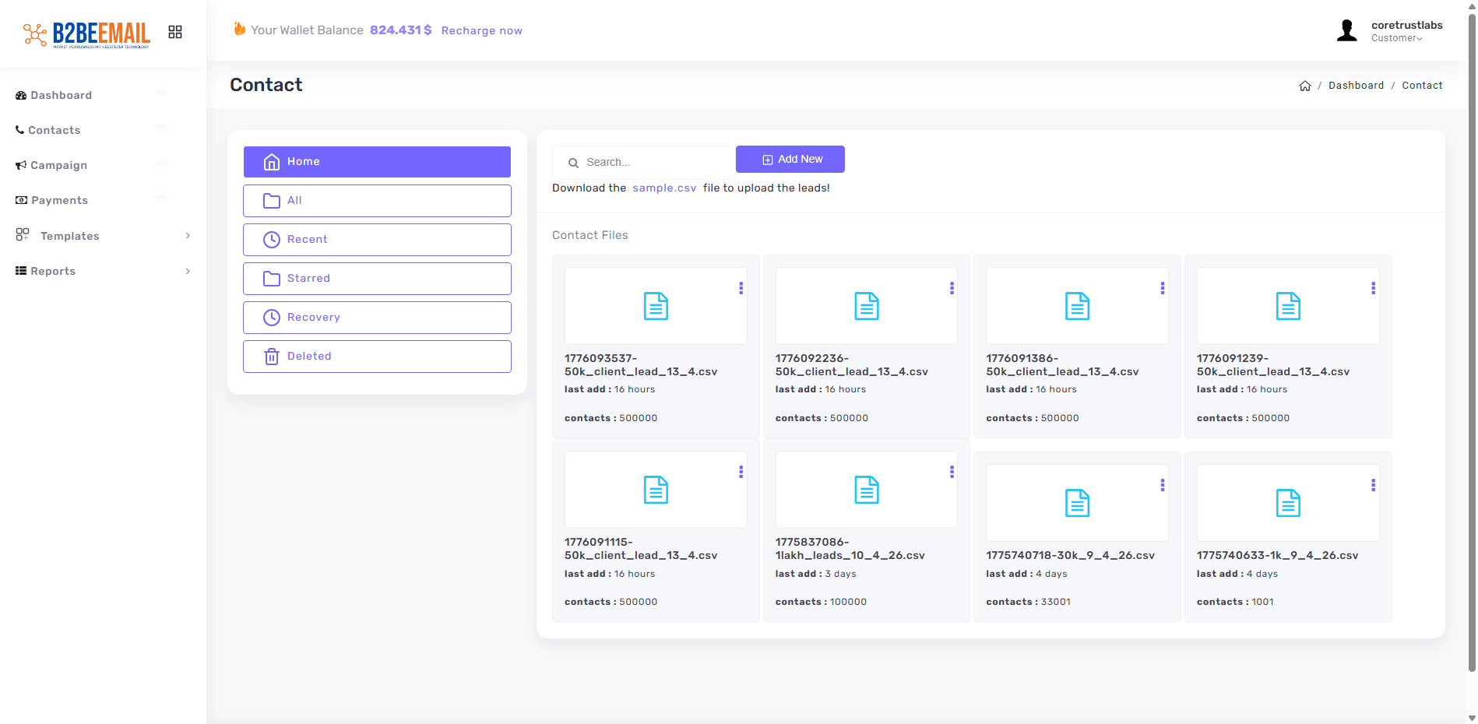Open three-dot menu for 1775837086 1lakh_leads file
The width and height of the screenshot is (1478, 724).
pyautogui.click(x=952, y=472)
